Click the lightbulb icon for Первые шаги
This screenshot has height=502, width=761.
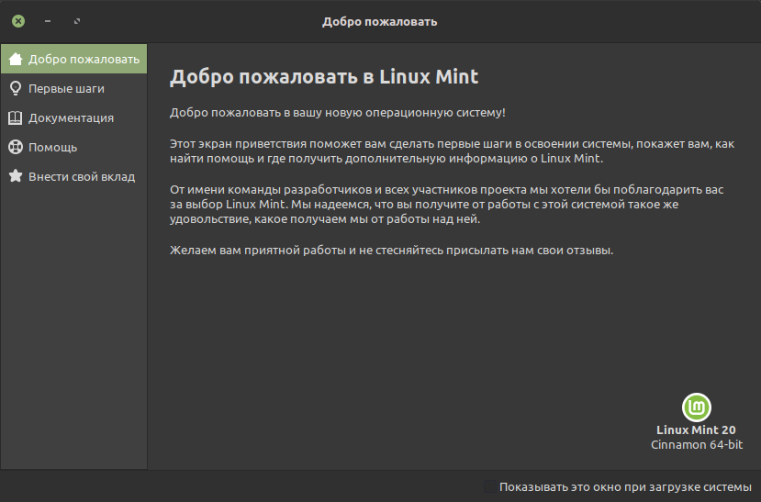[x=16, y=88]
